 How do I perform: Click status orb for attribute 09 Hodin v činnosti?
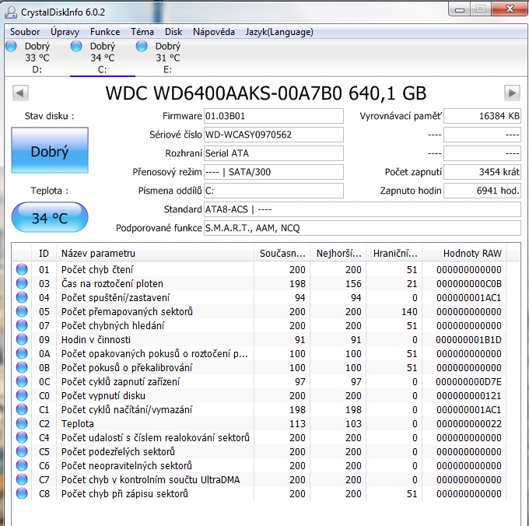click(x=22, y=339)
